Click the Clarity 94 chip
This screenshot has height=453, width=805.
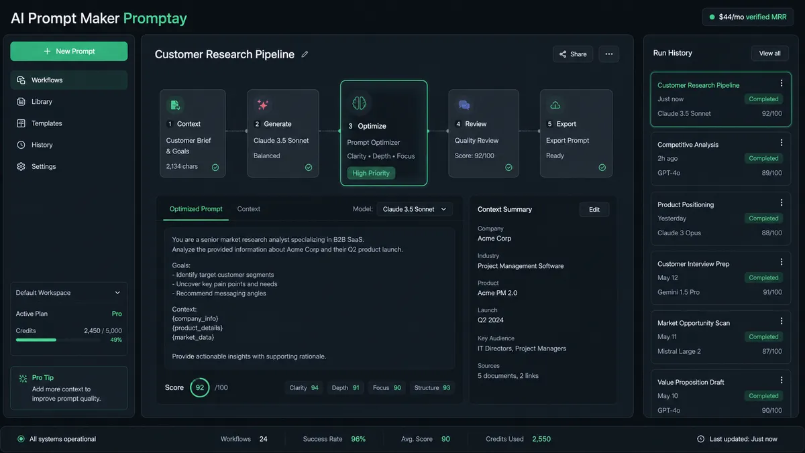pyautogui.click(x=304, y=388)
